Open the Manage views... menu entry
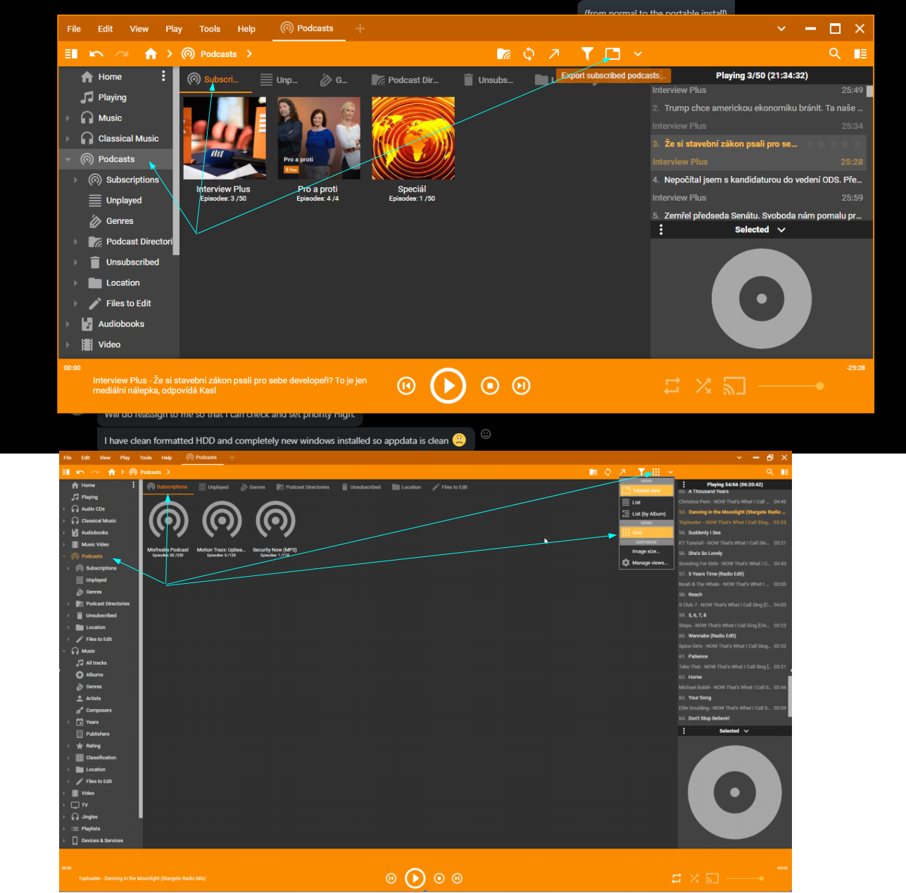Screen dimensions: 906x893 tap(648, 563)
